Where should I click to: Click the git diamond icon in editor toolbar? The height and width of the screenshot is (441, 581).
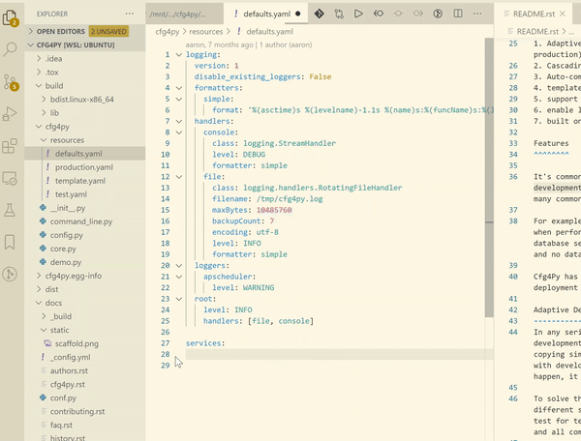(319, 14)
